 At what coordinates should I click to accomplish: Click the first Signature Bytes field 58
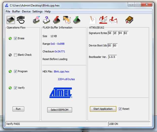[110, 33]
